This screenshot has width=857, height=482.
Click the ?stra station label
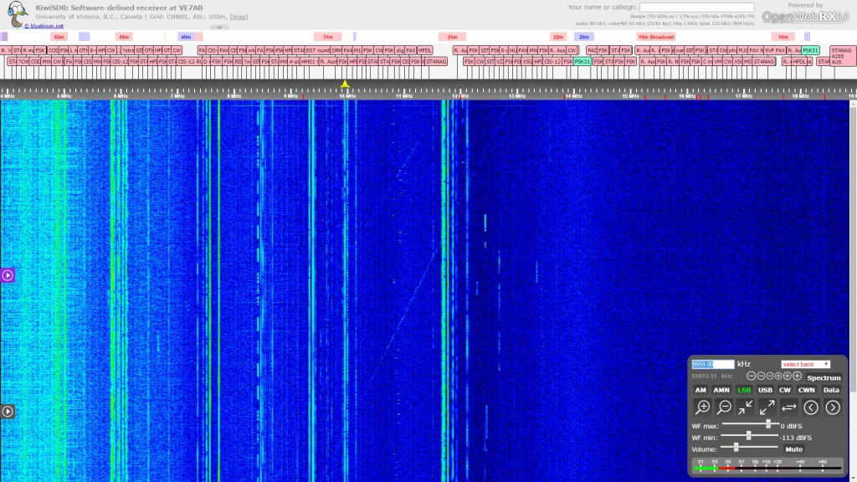click(128, 50)
